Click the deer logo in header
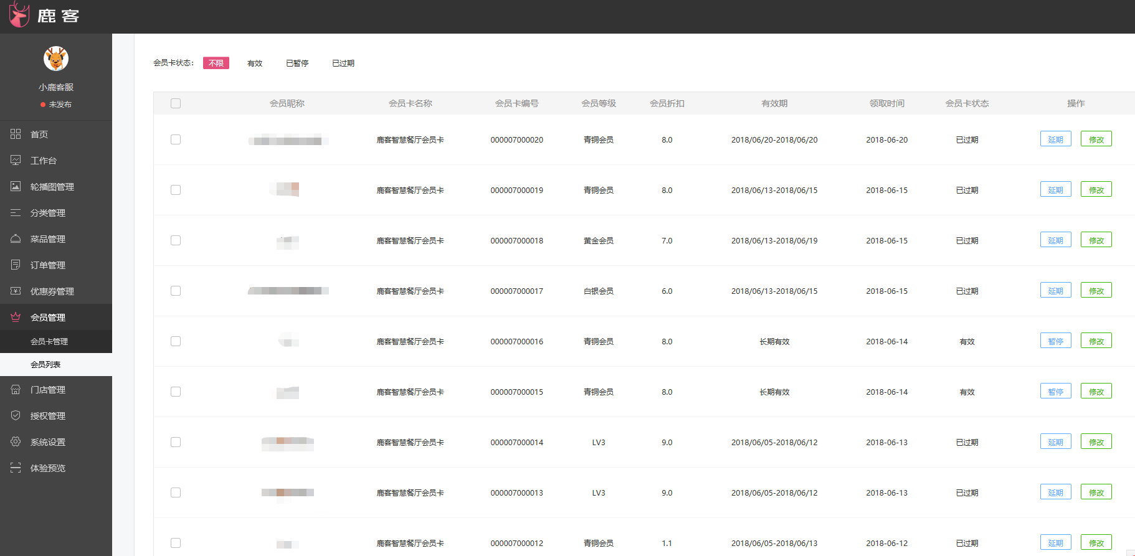The height and width of the screenshot is (556, 1135). point(19,15)
